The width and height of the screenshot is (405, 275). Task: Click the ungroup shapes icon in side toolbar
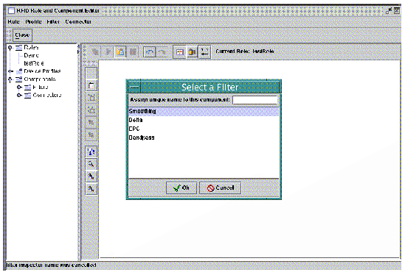point(91,110)
